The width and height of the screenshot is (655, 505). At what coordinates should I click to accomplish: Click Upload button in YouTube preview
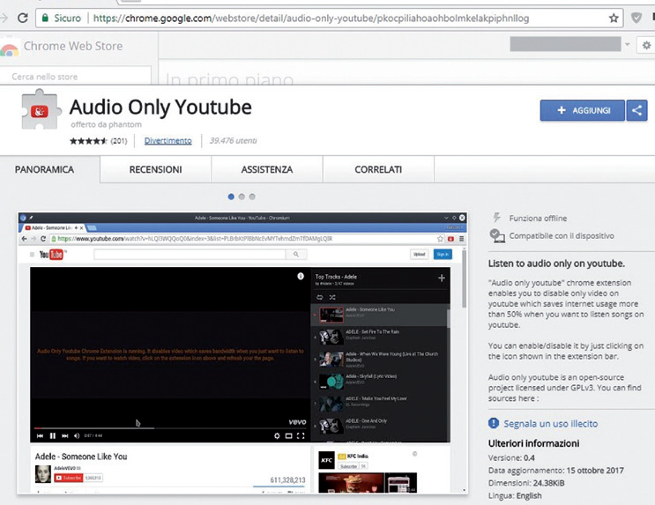click(419, 254)
